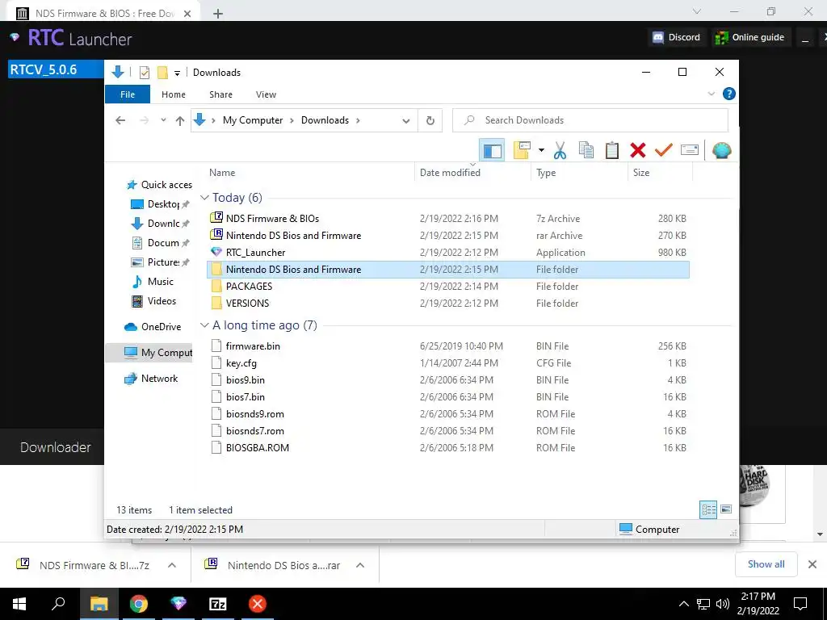Switch to large icons view in status bar
Screen dimensions: 827x620
pos(726,509)
